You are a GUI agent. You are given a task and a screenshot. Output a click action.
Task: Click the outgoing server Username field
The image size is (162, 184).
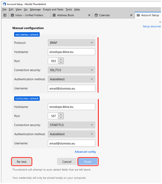72,143
